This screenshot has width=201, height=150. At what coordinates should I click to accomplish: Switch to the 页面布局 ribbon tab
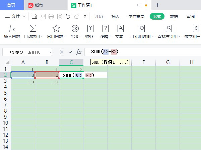[136, 16]
